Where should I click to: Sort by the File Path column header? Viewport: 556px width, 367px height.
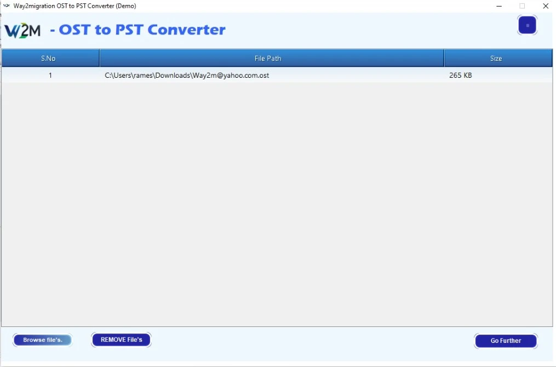268,58
